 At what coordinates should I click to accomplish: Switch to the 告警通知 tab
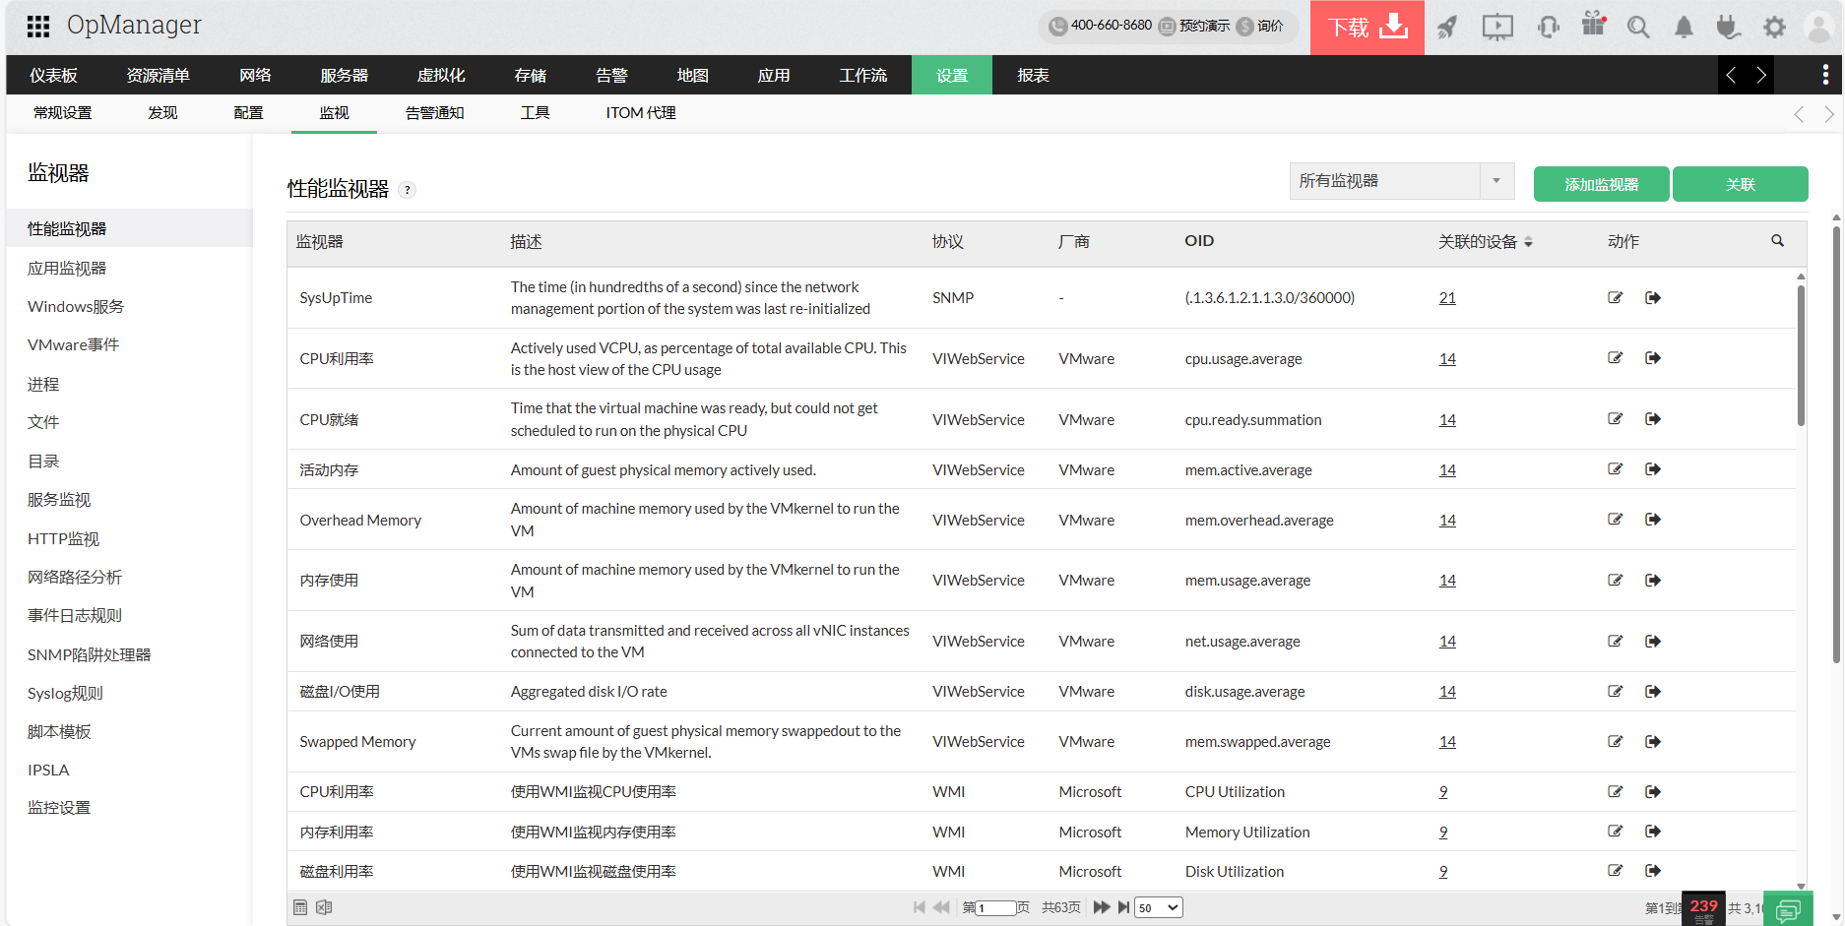(x=434, y=113)
